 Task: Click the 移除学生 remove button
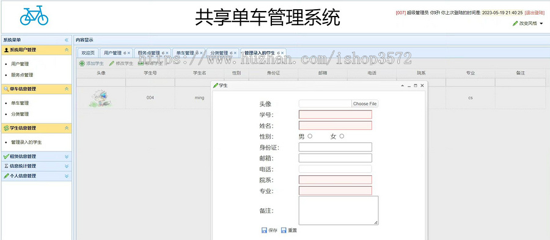[150, 64]
